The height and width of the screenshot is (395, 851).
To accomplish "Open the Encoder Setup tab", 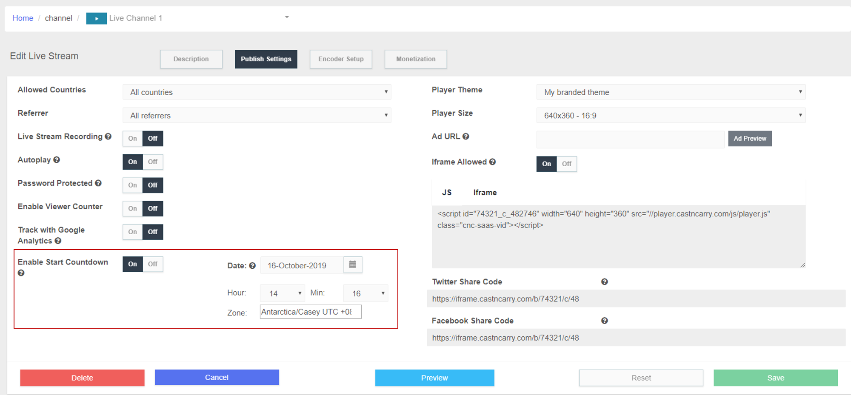I will pyautogui.click(x=341, y=59).
